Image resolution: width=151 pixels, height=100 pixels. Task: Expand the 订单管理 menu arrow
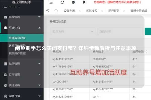39,74
